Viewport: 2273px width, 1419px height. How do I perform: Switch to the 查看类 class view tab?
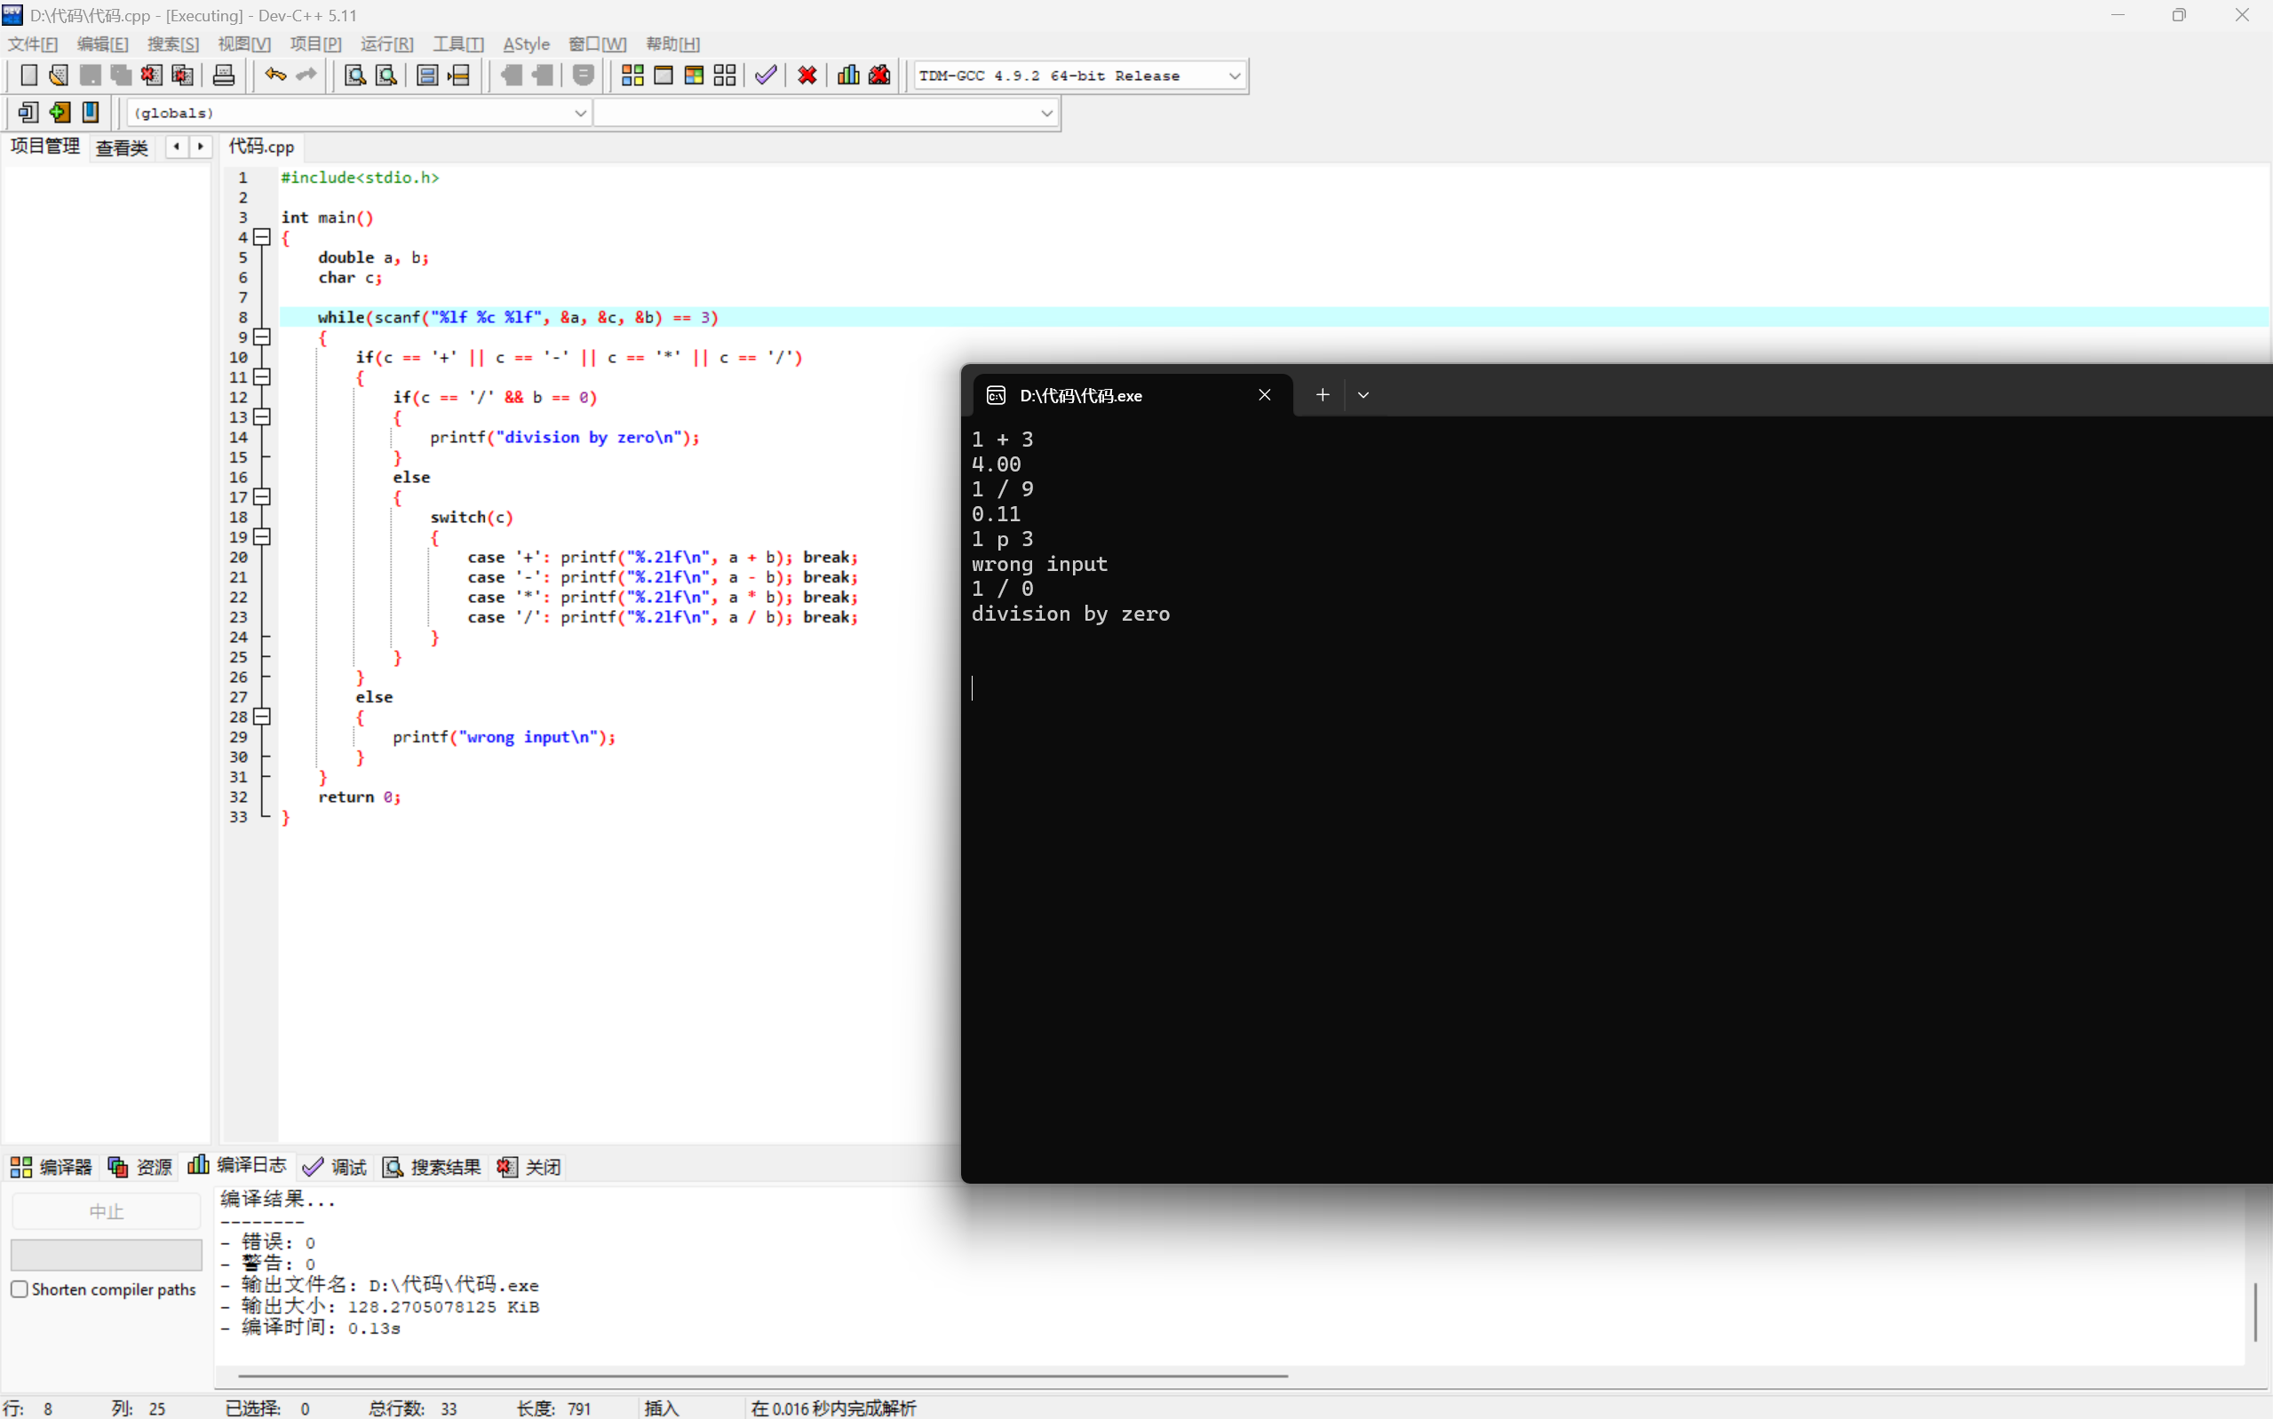122,147
